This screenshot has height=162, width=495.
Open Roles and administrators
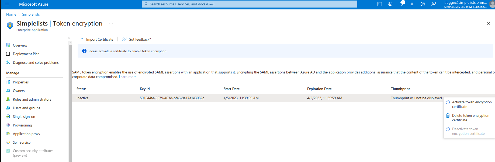[32, 99]
